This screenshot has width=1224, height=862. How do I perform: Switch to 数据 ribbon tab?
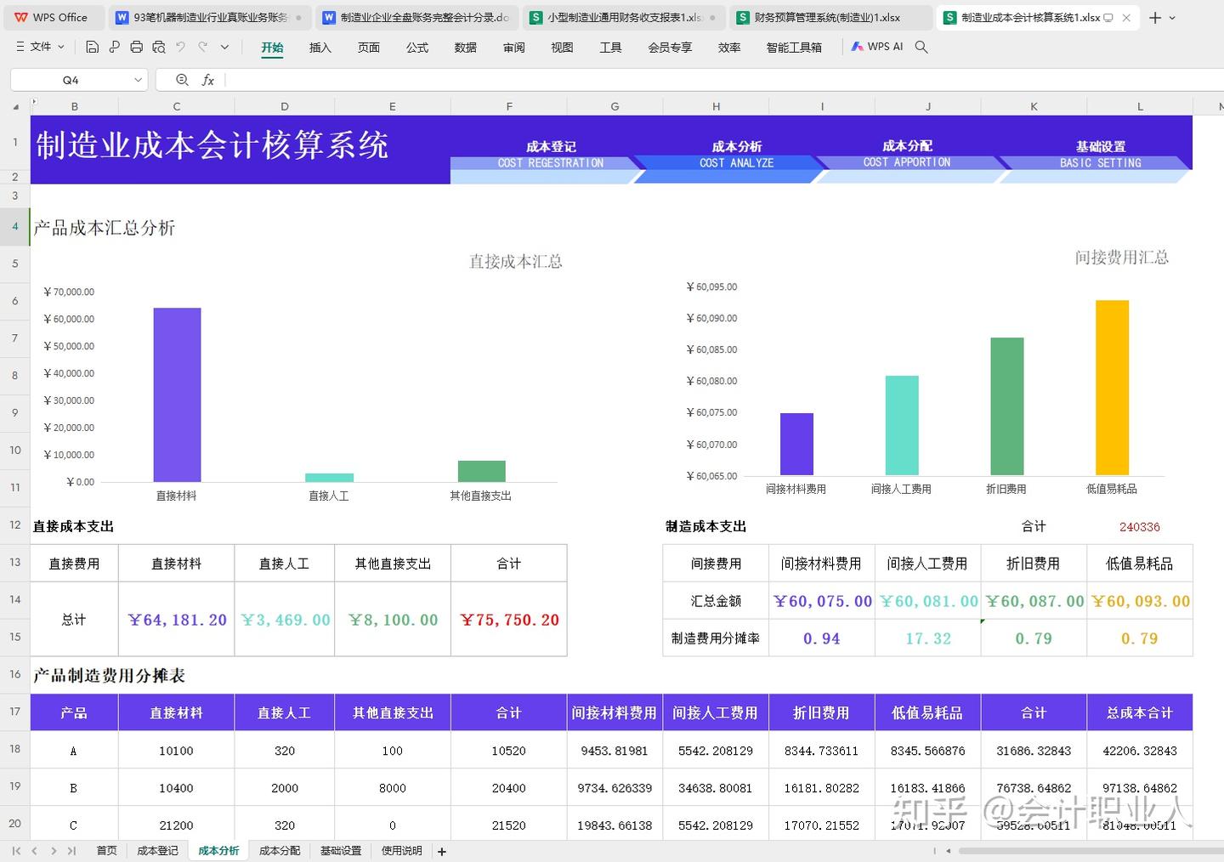pos(466,48)
